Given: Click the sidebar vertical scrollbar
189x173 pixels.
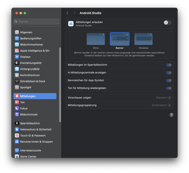Looking at the screenshot, I should 60,85.
